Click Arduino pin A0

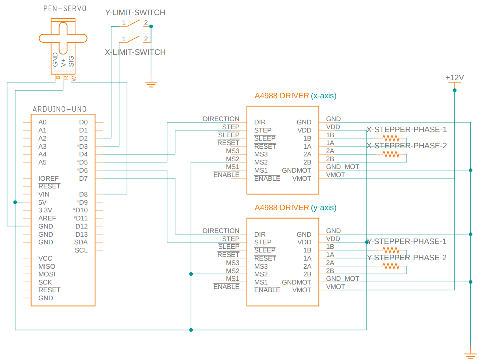click(x=42, y=122)
